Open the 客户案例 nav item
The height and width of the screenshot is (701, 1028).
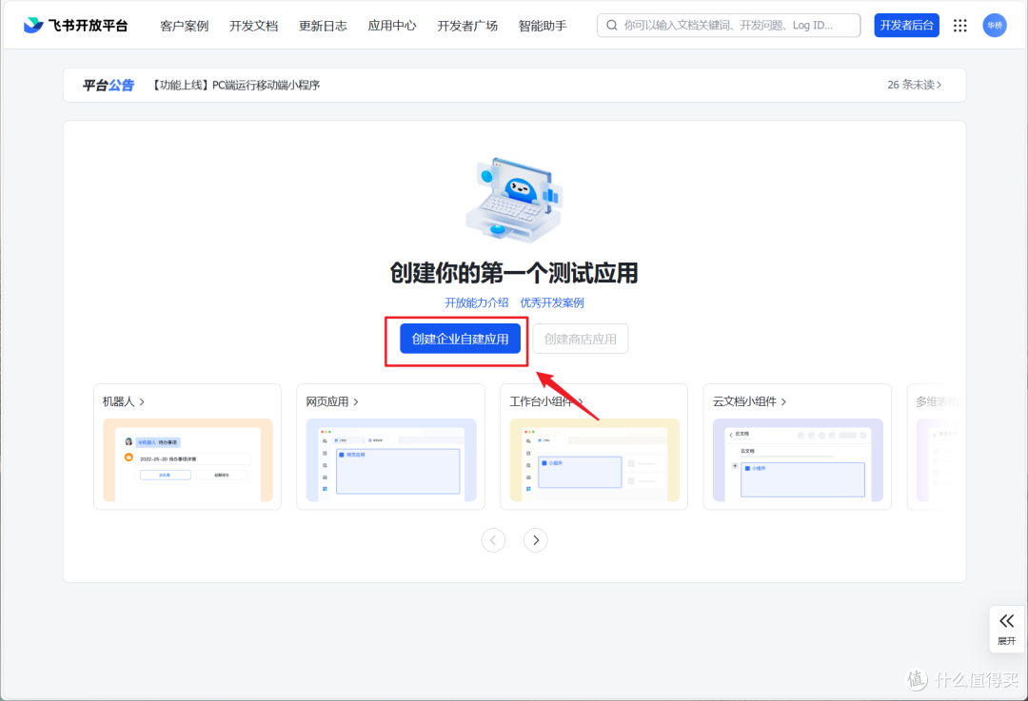click(185, 26)
